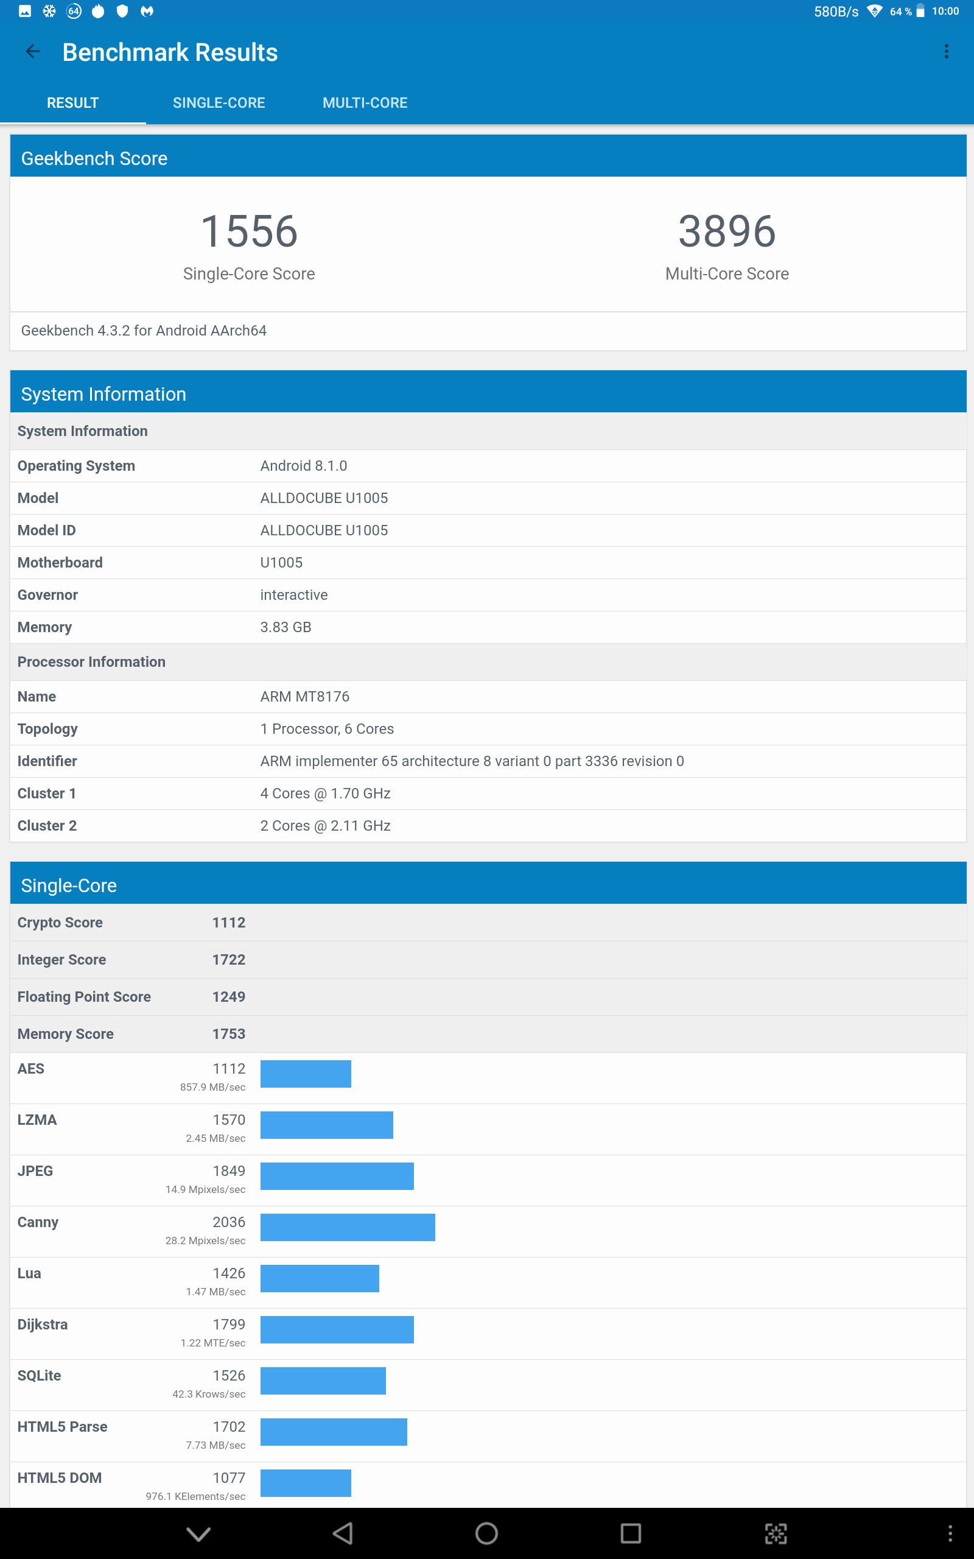Tap the Geekbench Score section header
974x1559 pixels.
[488, 157]
